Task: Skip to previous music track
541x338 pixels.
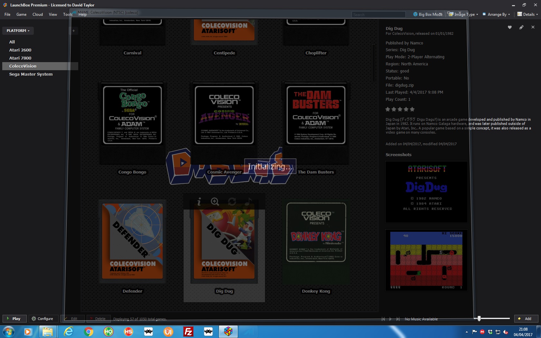Action: coord(383,319)
